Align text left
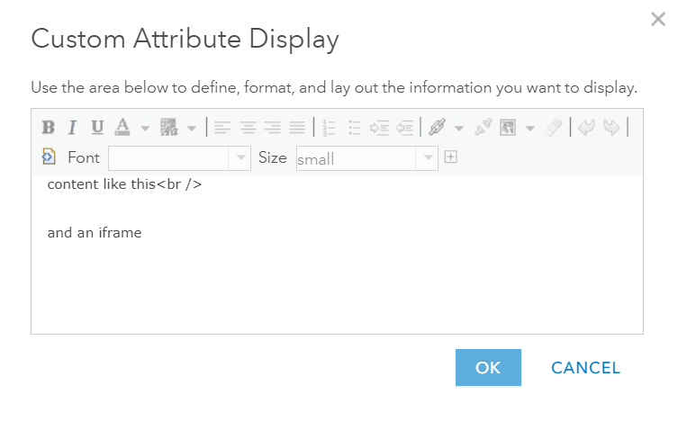This screenshot has width=678, height=430. pos(222,128)
